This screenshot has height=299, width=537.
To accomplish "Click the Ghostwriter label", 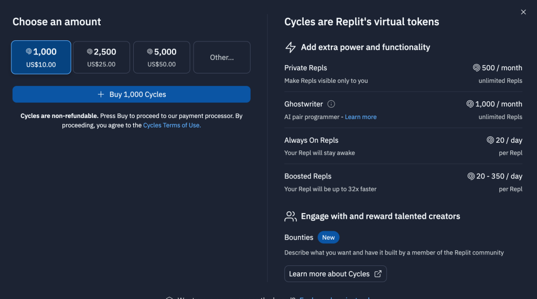I will [x=304, y=104].
